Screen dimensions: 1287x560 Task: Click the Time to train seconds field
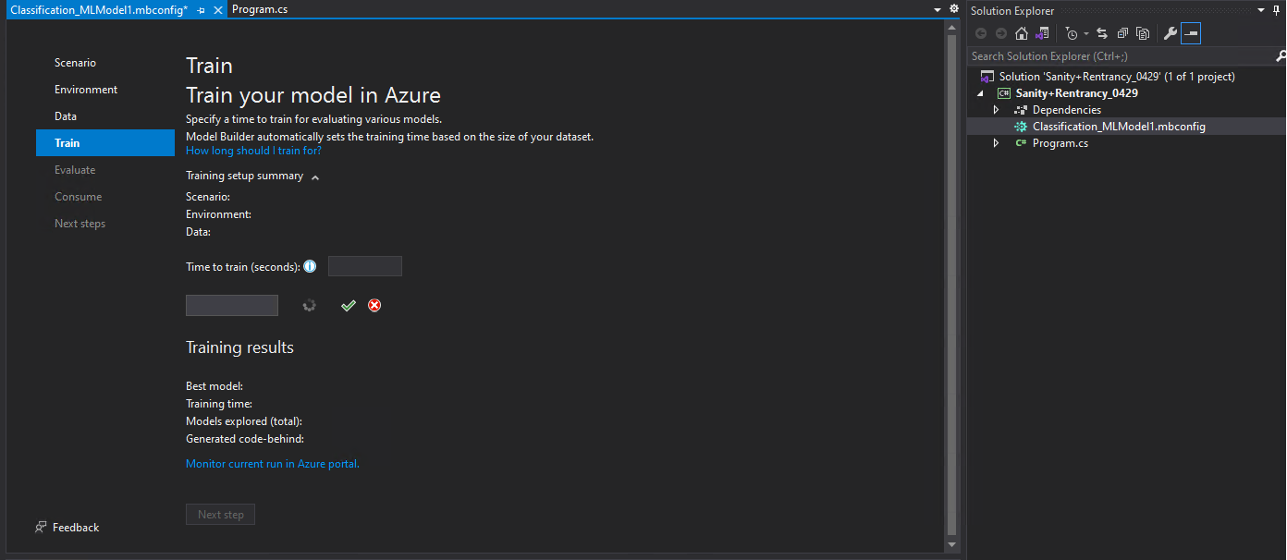click(x=365, y=266)
